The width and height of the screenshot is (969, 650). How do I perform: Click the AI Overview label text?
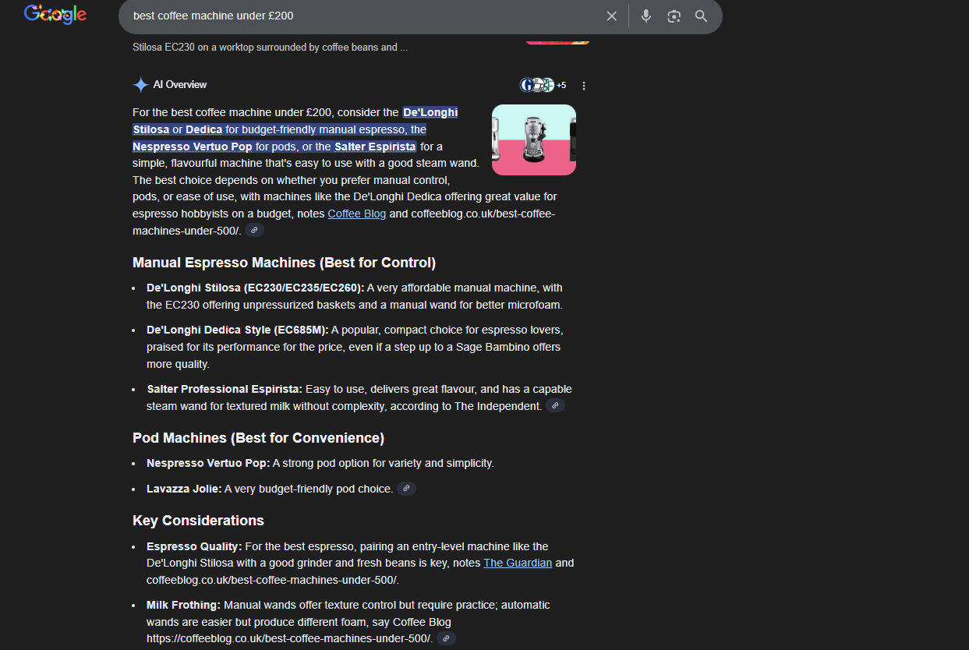click(x=180, y=85)
